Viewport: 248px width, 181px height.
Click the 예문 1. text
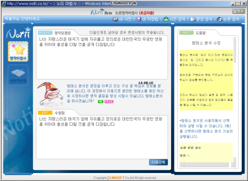(x=185, y=155)
